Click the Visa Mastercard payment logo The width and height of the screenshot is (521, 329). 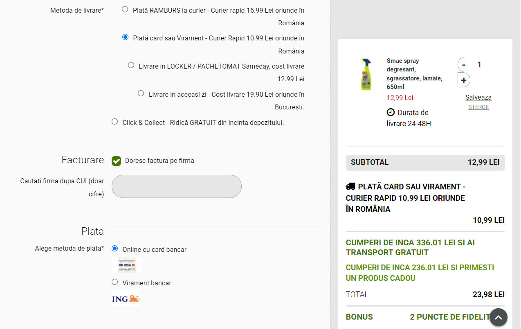click(127, 265)
